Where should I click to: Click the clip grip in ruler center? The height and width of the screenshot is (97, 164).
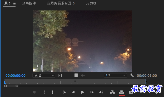[75, 81]
